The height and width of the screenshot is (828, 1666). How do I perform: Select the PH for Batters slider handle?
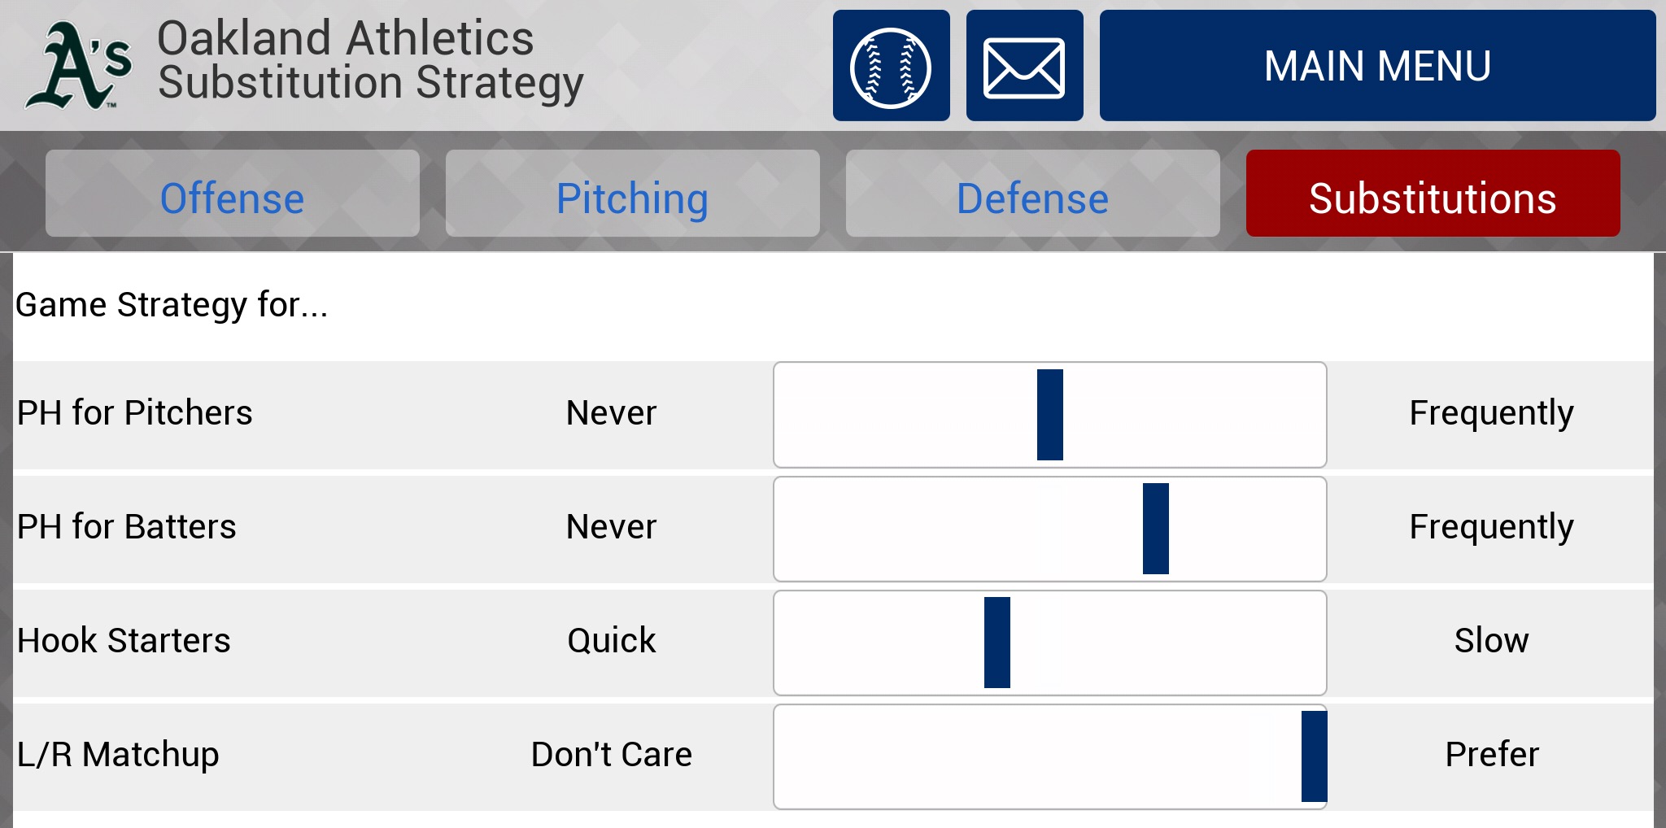1155,529
